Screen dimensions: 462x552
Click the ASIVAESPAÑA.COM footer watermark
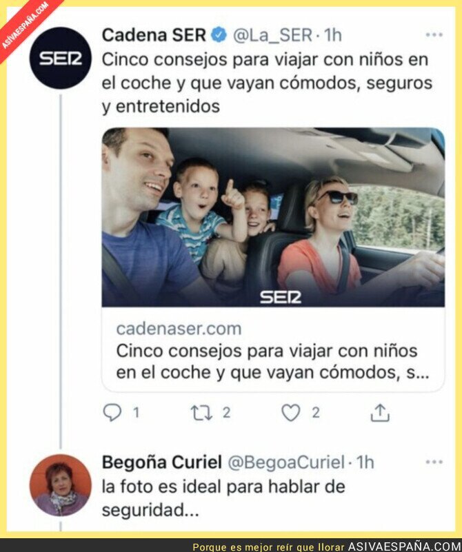[x=405, y=546]
